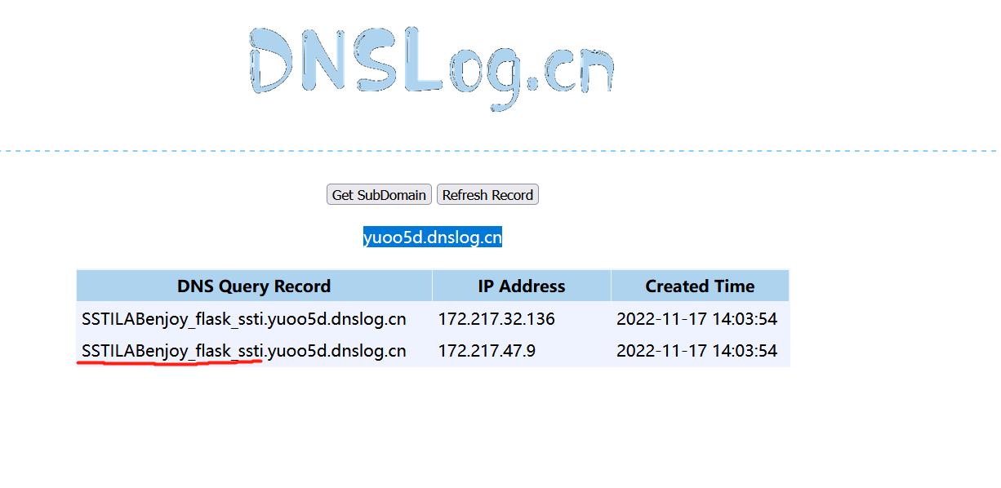The width and height of the screenshot is (1001, 488).
Task: Click the Created Time column header
Action: [700, 286]
